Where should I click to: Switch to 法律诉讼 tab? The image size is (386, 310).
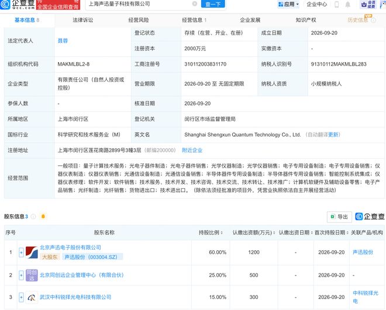(x=83, y=20)
